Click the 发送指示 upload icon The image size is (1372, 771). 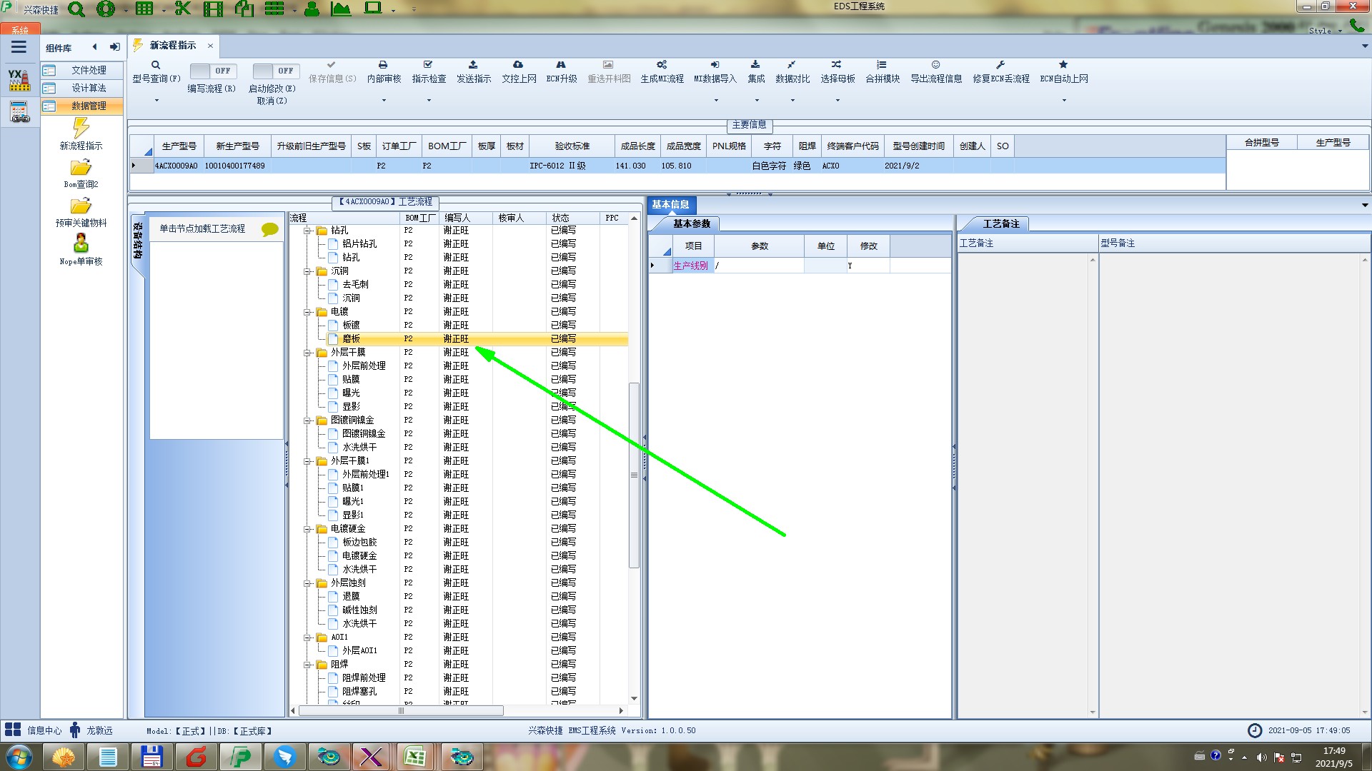(x=473, y=65)
